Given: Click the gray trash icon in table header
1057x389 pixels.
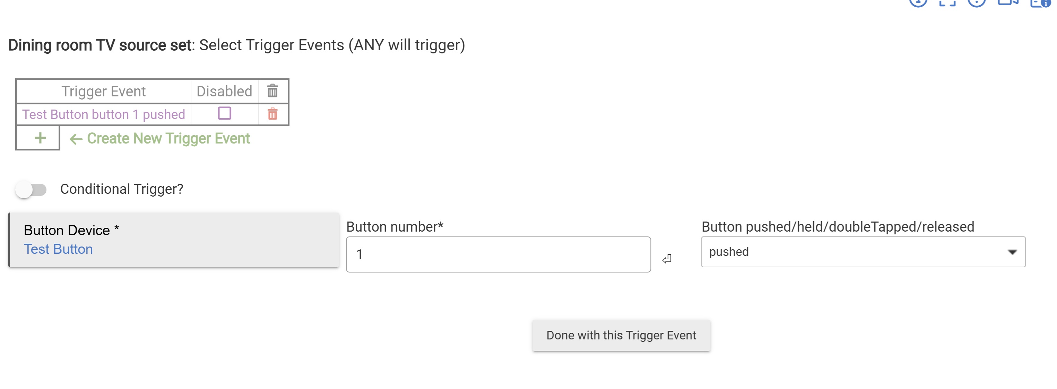Looking at the screenshot, I should point(272,91).
